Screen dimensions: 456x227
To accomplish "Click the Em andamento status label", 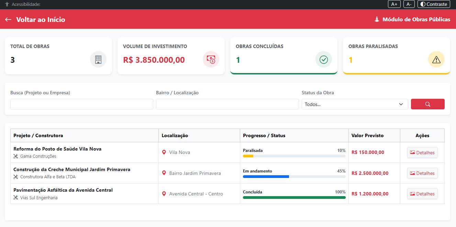I will [x=257, y=171].
